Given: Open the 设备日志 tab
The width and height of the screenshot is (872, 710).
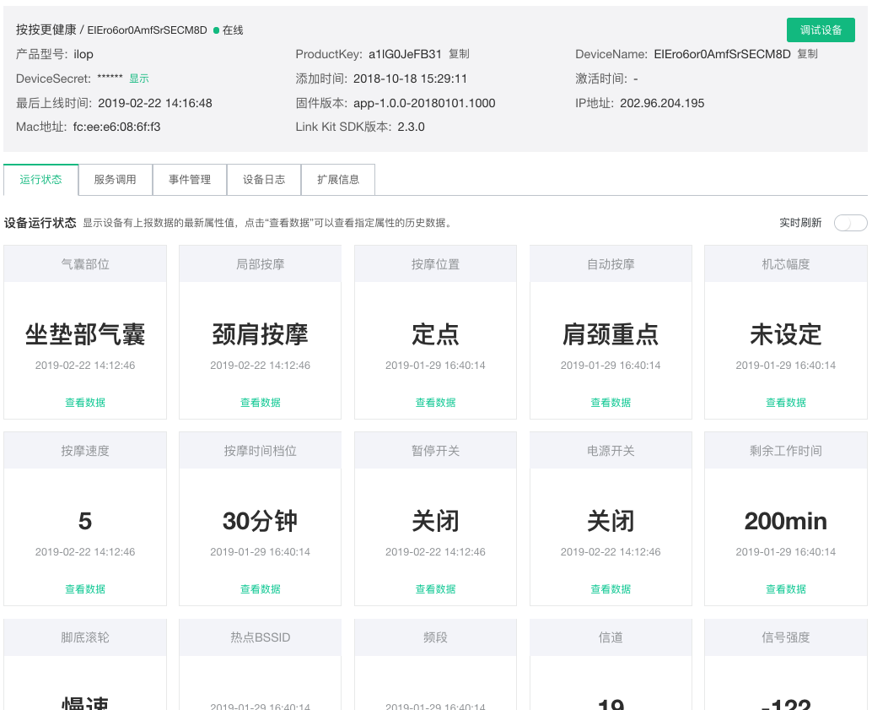Looking at the screenshot, I should coord(264,179).
